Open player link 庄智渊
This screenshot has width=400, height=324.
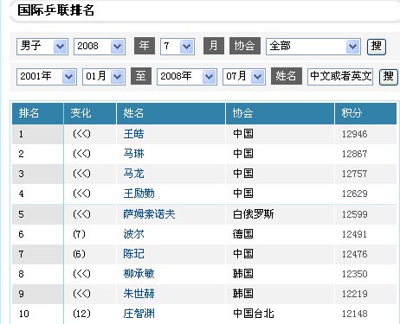[x=139, y=314]
